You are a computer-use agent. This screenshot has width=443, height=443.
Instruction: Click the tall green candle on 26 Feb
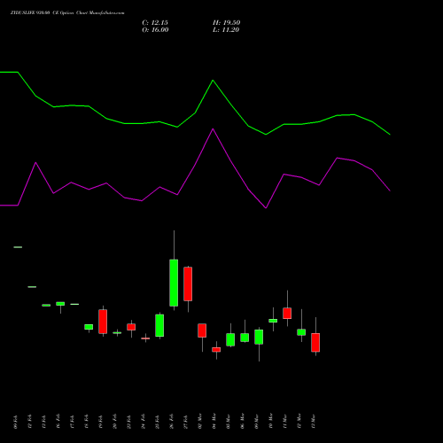click(174, 283)
